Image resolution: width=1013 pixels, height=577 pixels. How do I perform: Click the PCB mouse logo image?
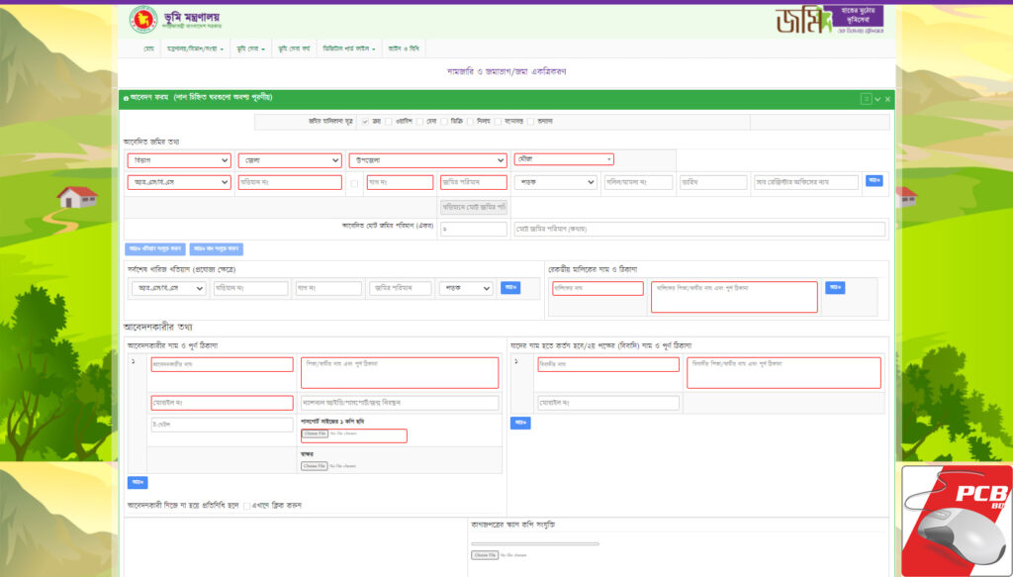pos(956,520)
